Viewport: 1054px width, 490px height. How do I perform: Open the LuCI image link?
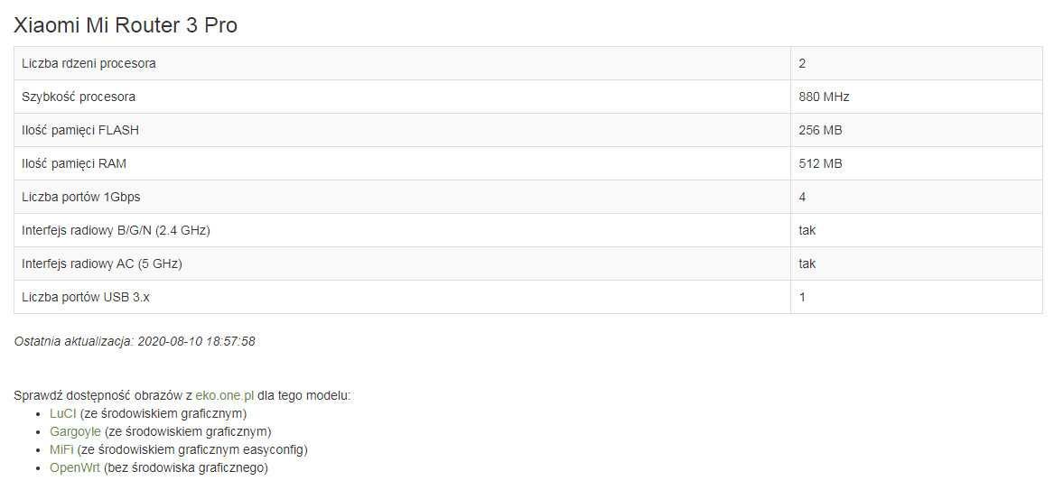[63, 413]
